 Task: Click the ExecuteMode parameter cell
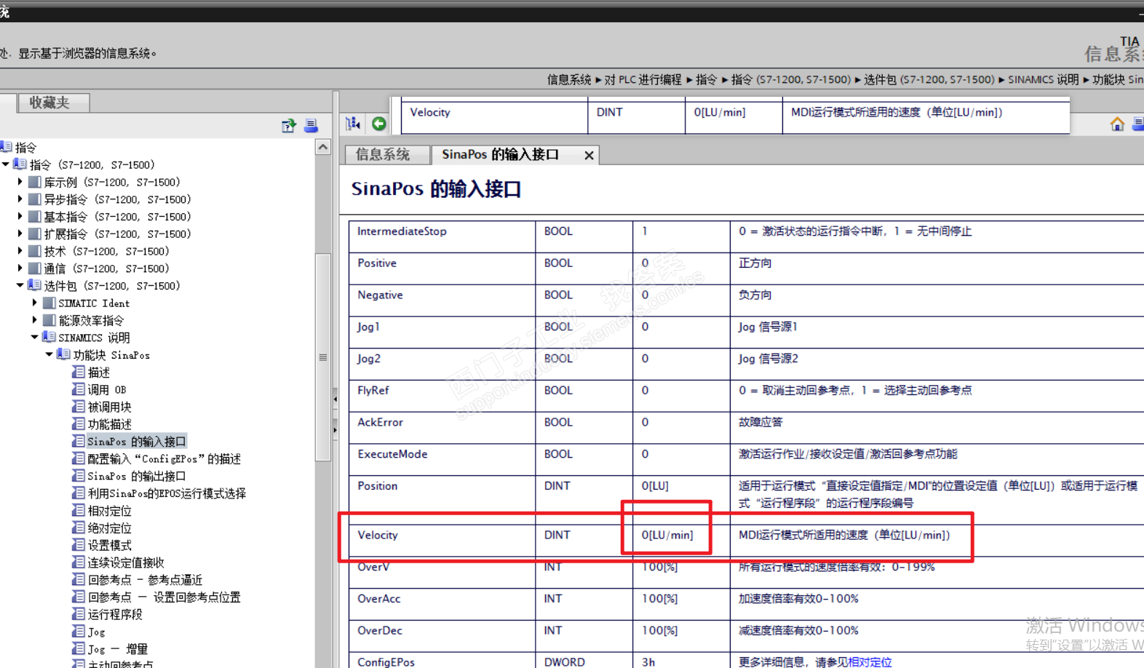point(442,459)
